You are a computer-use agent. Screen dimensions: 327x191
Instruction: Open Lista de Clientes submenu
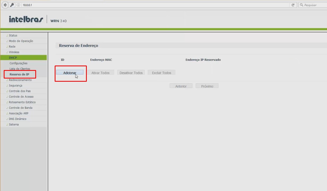click(20, 69)
